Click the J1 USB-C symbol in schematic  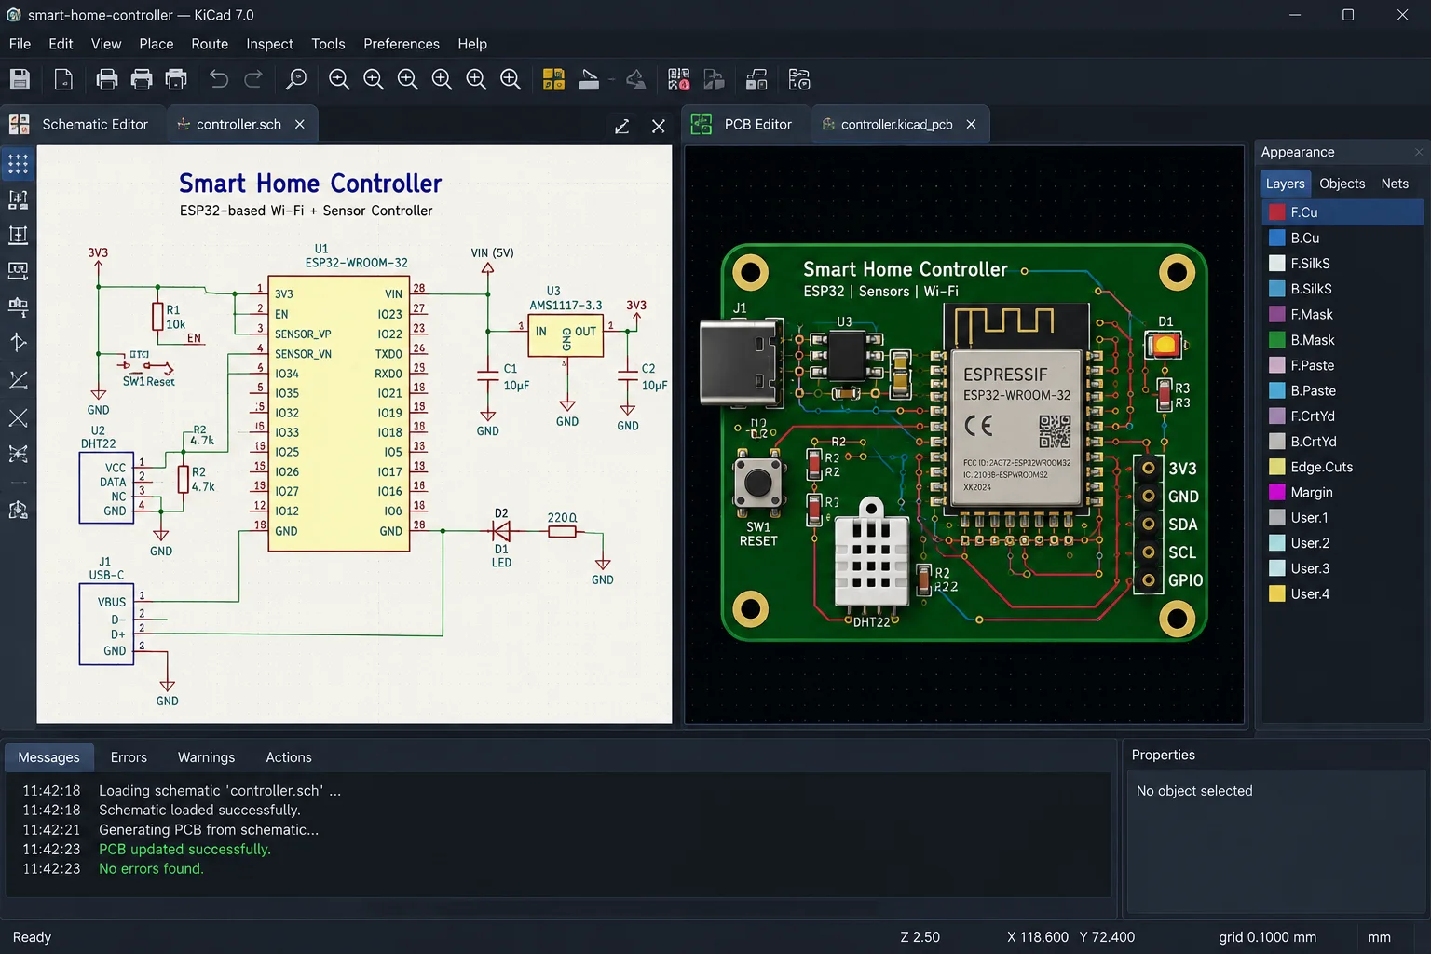(x=106, y=623)
